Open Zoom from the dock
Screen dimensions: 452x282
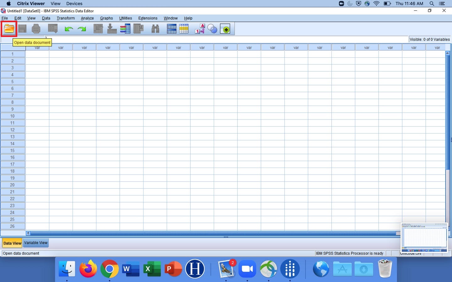(247, 269)
